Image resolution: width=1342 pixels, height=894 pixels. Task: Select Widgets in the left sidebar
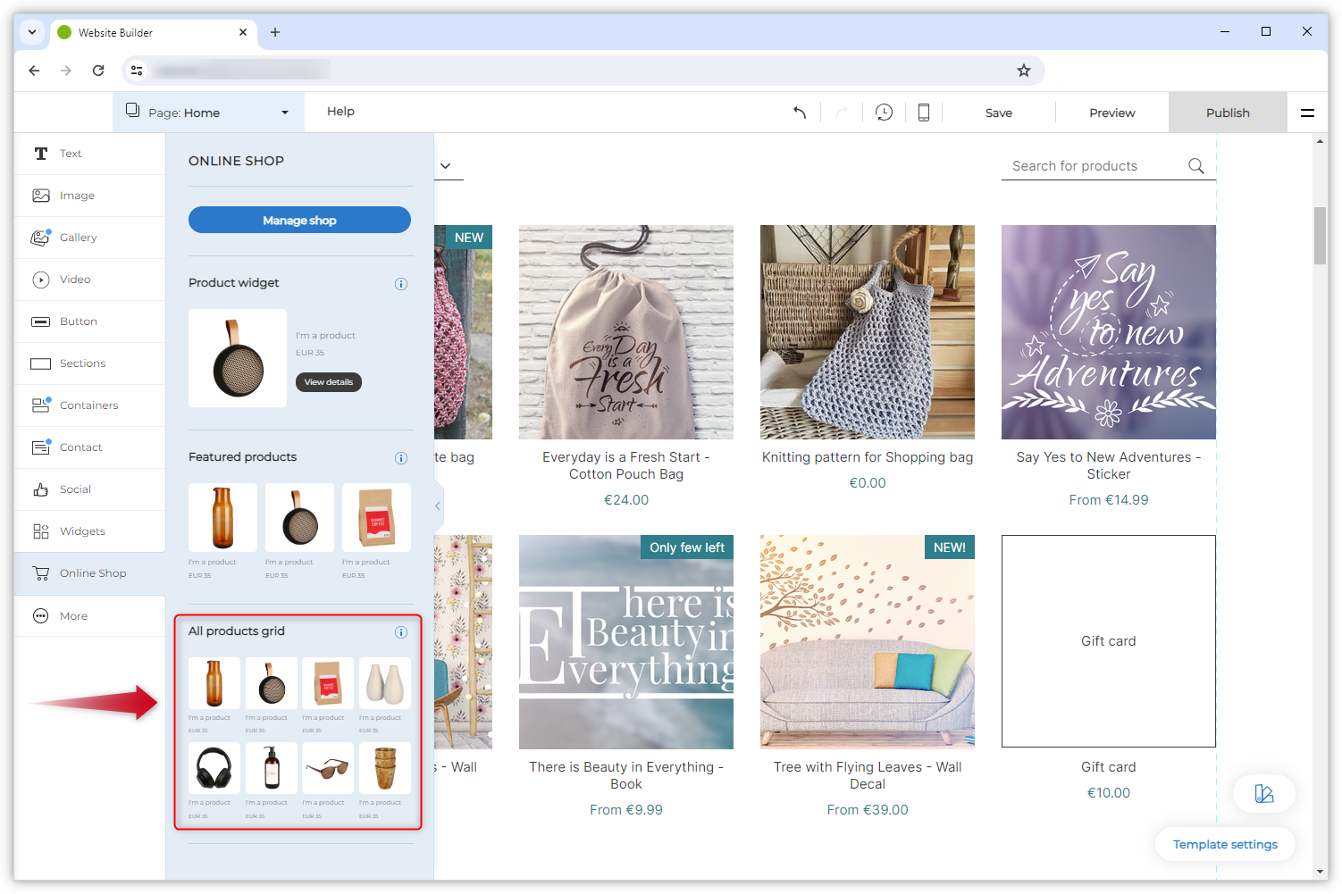(x=82, y=531)
